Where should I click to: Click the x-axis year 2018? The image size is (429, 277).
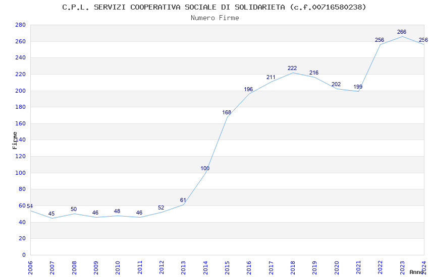(293, 267)
